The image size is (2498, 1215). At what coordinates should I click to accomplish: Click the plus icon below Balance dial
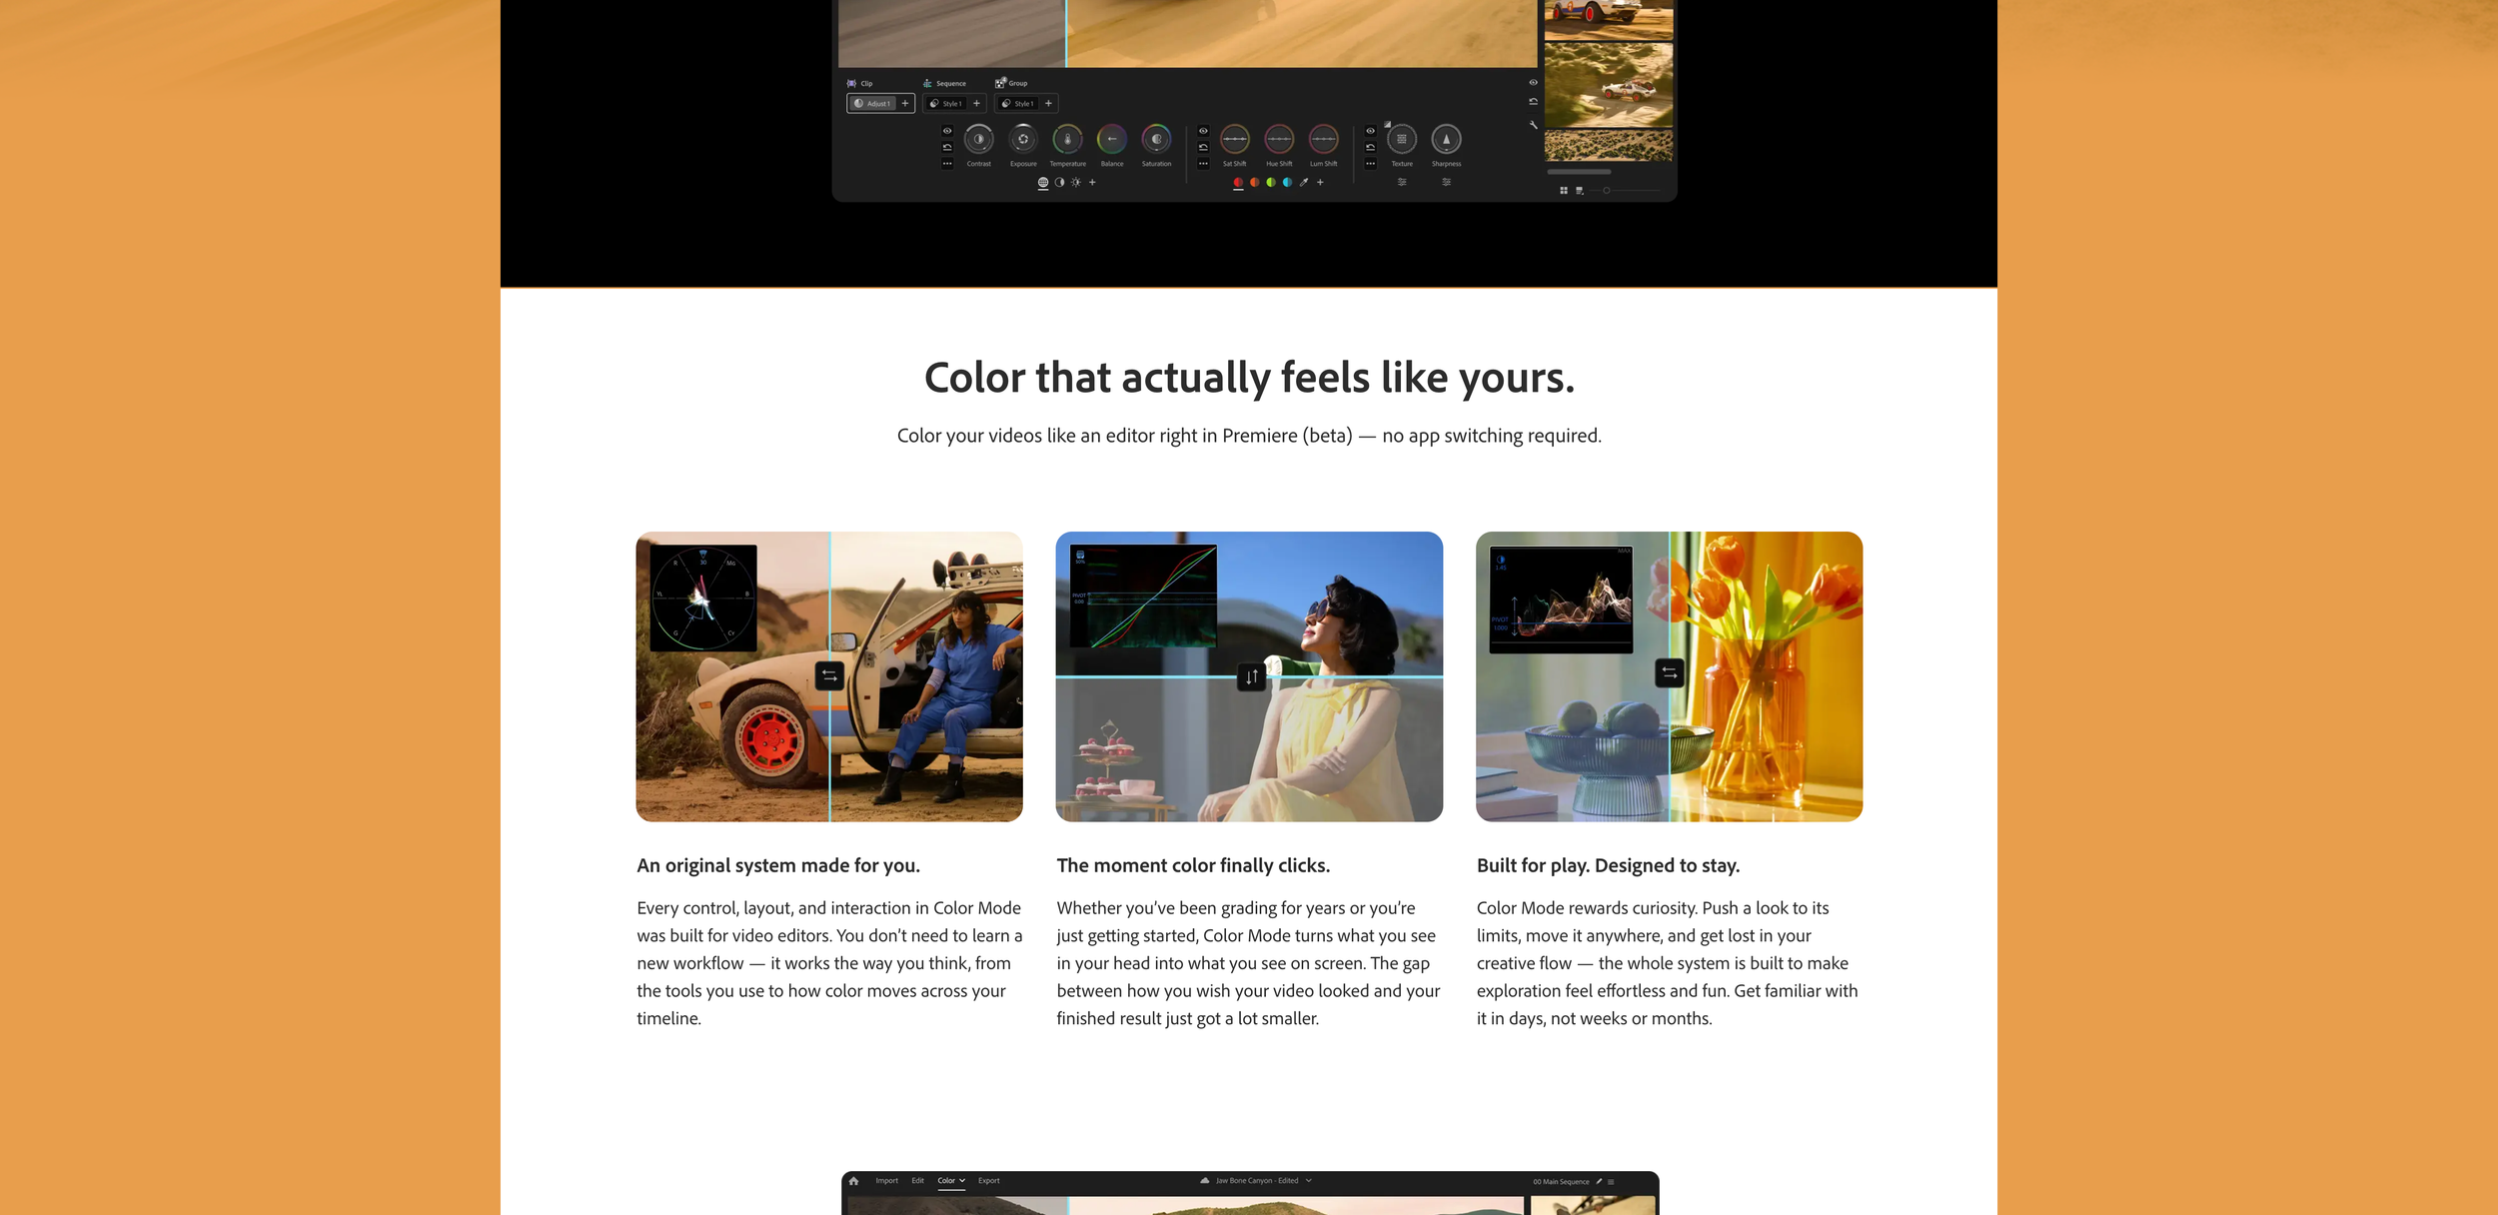coord(1092,183)
